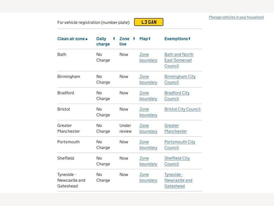This screenshot has width=274, height=206.
Task: Open Bradford City Council link
Action: (177, 96)
